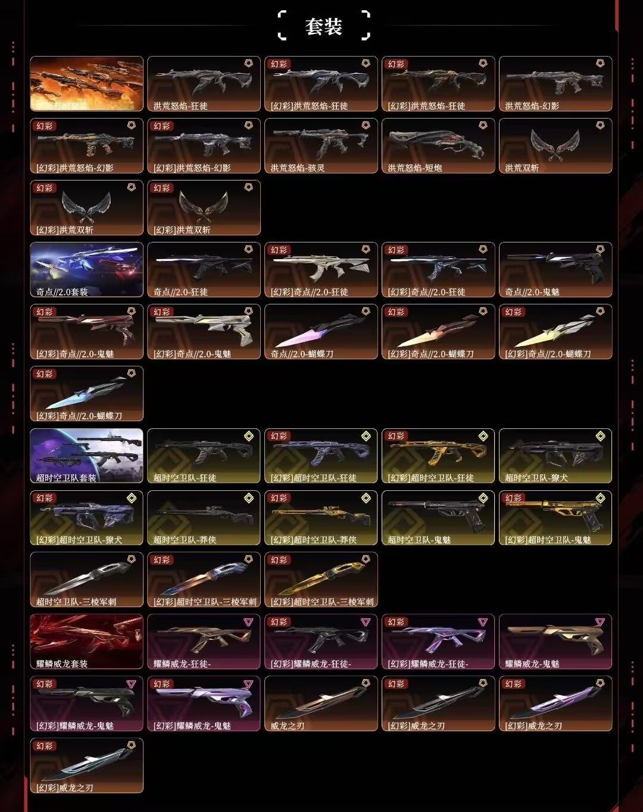Select the non-幻彩 洪荒双斩 blades card
The height and width of the screenshot is (812, 643).
(x=555, y=146)
